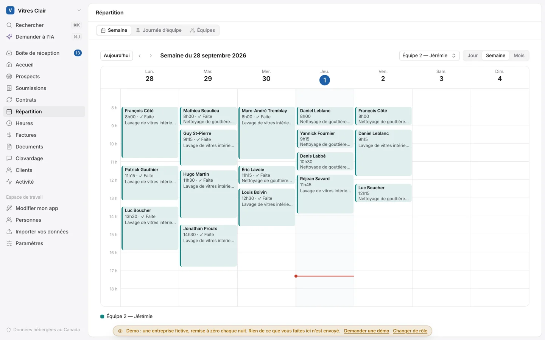
Task: Click the Soumissions document icon
Action: tap(9, 88)
